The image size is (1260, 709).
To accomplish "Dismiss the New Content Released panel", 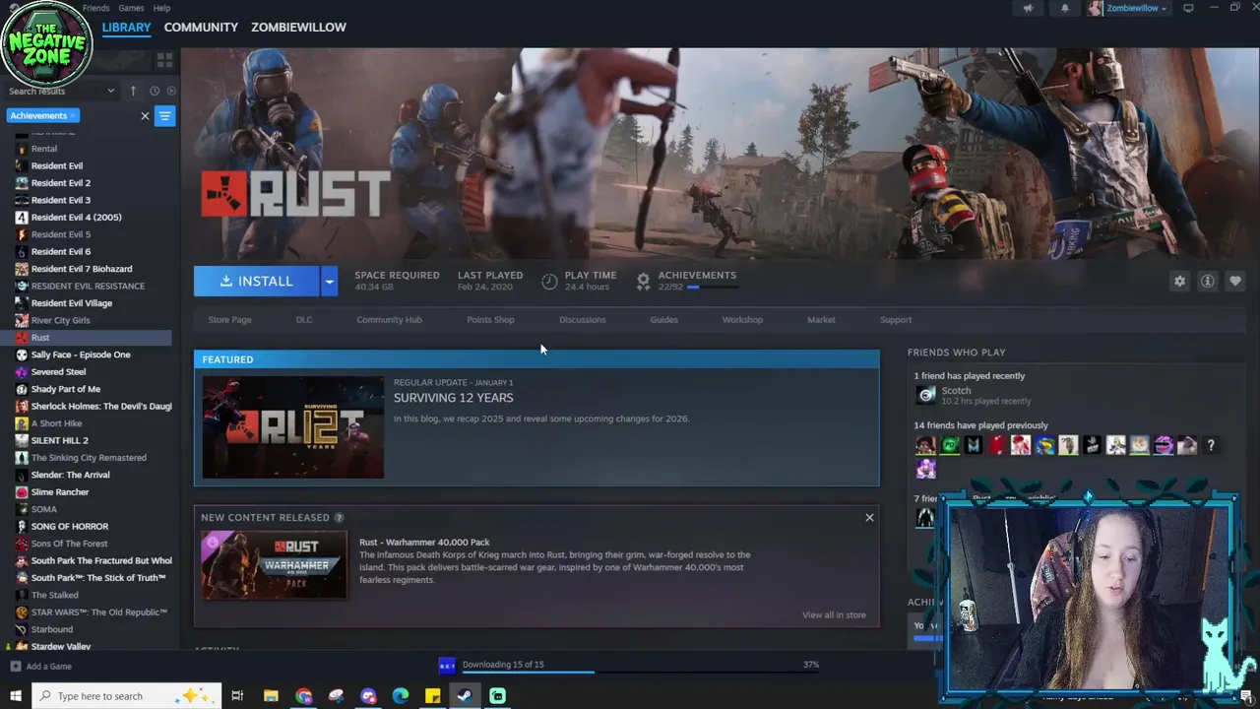I will [x=869, y=518].
